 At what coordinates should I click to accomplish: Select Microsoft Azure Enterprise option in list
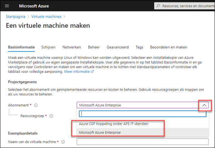tap(143, 132)
